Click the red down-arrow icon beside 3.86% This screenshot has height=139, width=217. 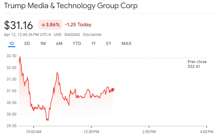[43, 25]
